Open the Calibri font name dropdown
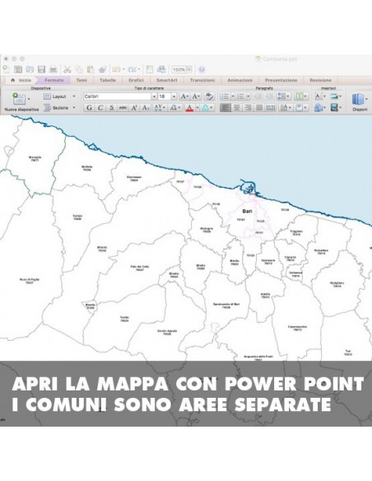 point(154,96)
